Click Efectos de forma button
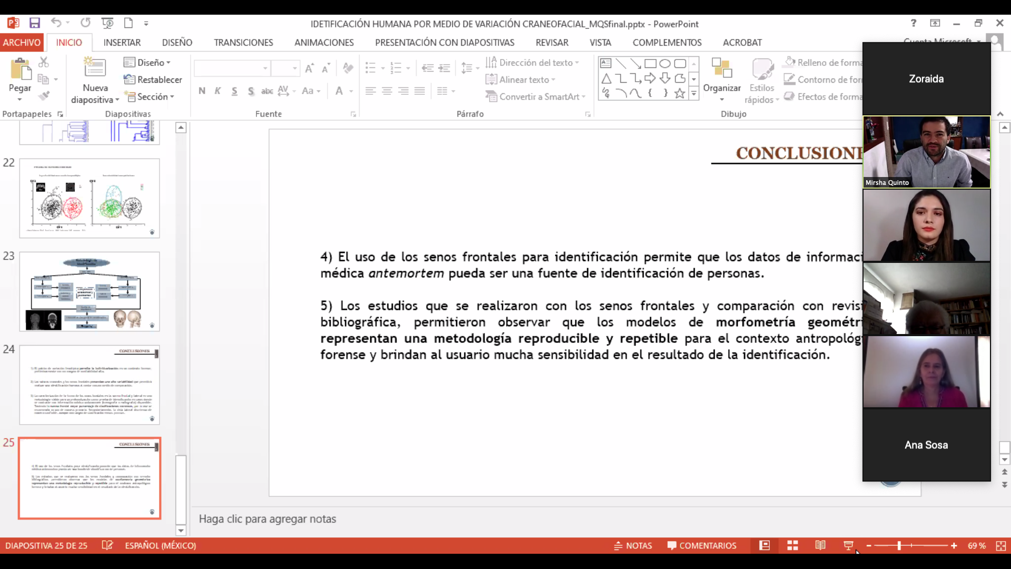This screenshot has height=569, width=1011. 823,96
